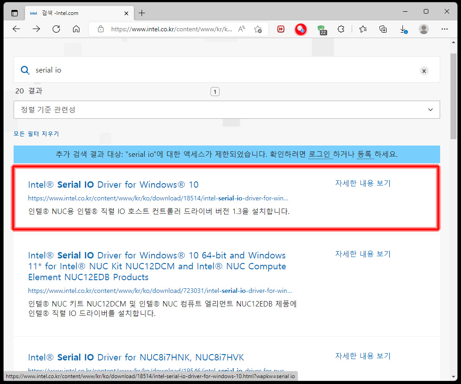Open the Collections icon

383,29
